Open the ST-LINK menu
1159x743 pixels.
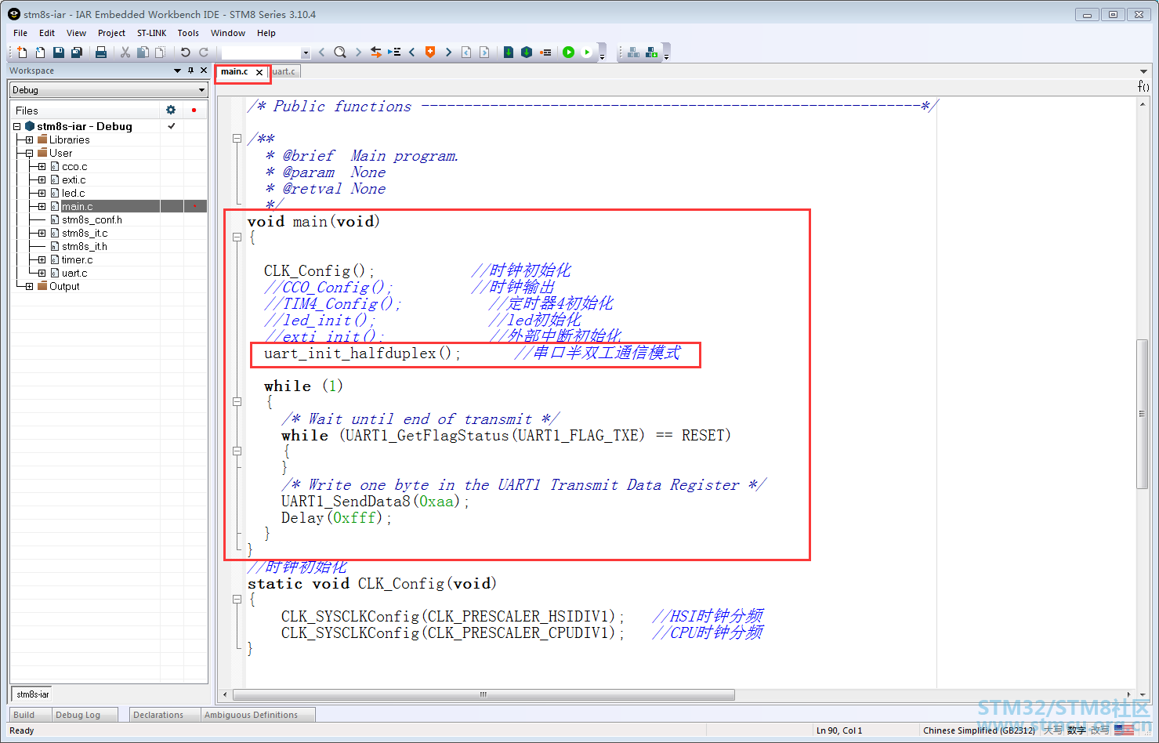151,33
